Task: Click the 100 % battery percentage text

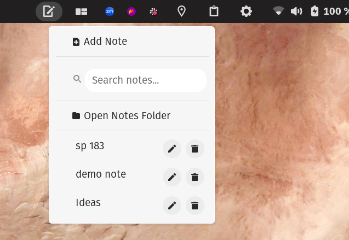Action: pyautogui.click(x=336, y=11)
